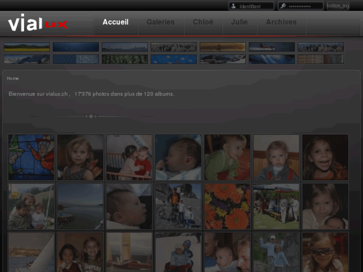363x272 pixels.
Task: Click the user icon beside Identifiant
Action: point(234,6)
